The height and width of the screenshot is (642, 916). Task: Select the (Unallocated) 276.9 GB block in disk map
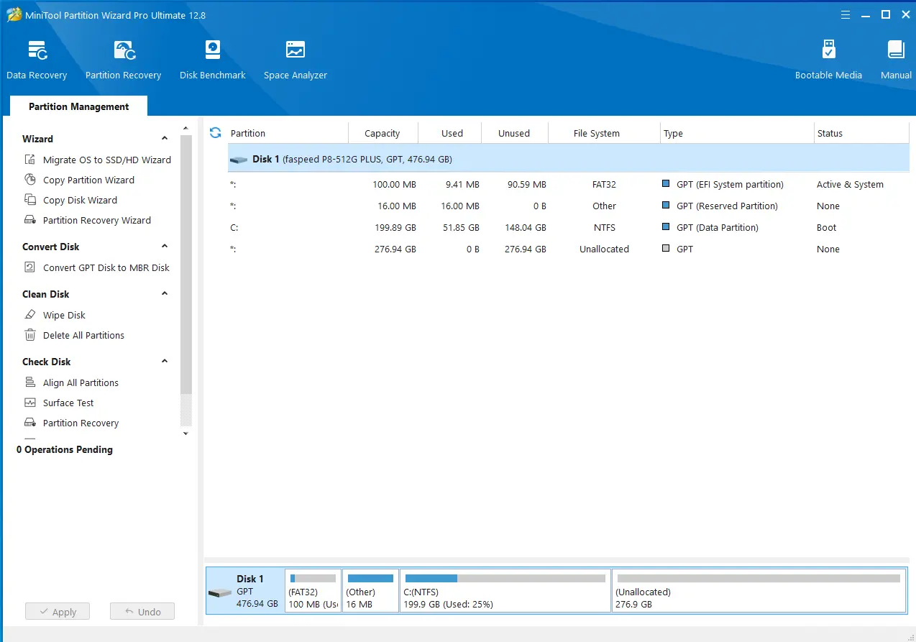pos(759,591)
